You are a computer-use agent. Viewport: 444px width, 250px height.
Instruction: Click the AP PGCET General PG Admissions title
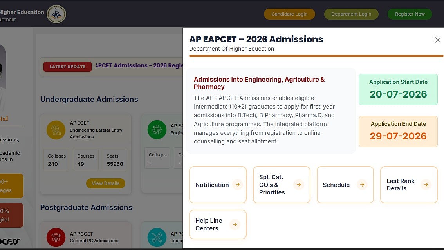(94, 237)
